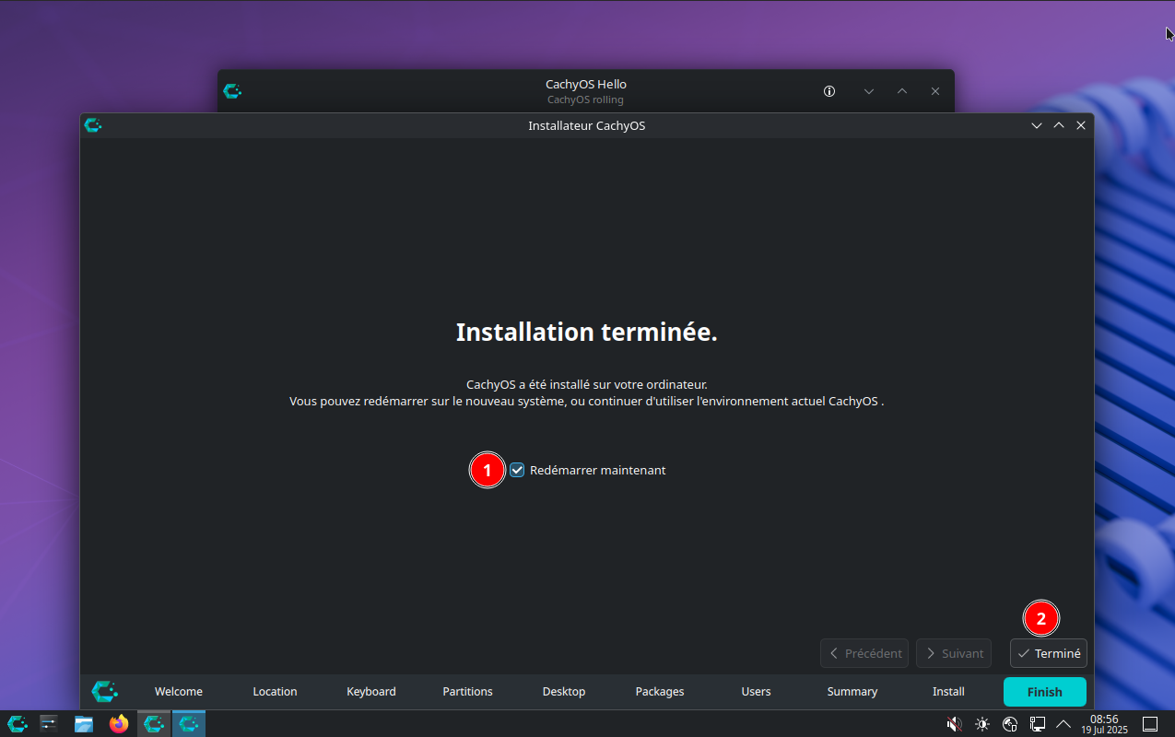
Task: Select the Partitions step tab
Action: pos(467,692)
